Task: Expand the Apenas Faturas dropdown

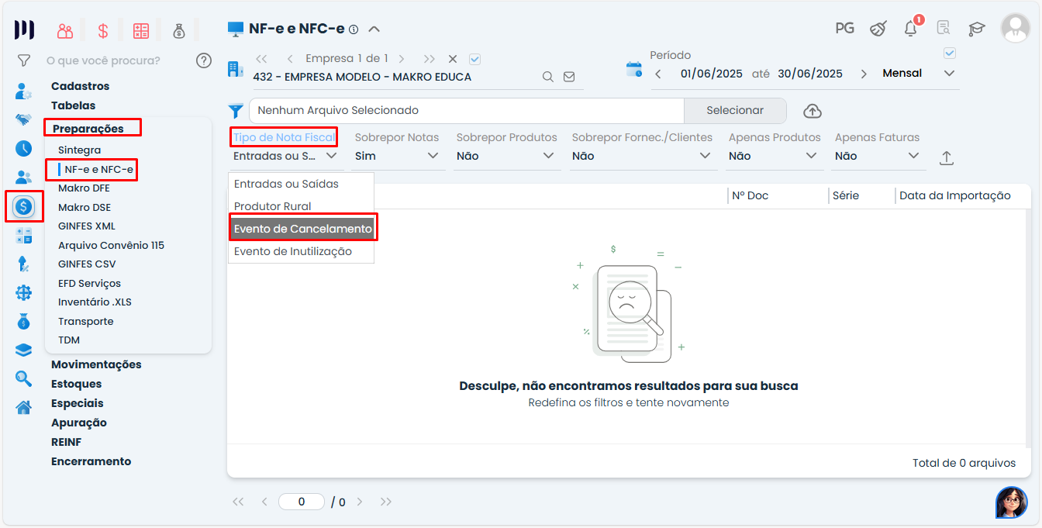Action: coord(878,156)
